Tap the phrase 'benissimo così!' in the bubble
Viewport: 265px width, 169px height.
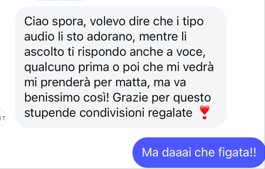pos(67,98)
